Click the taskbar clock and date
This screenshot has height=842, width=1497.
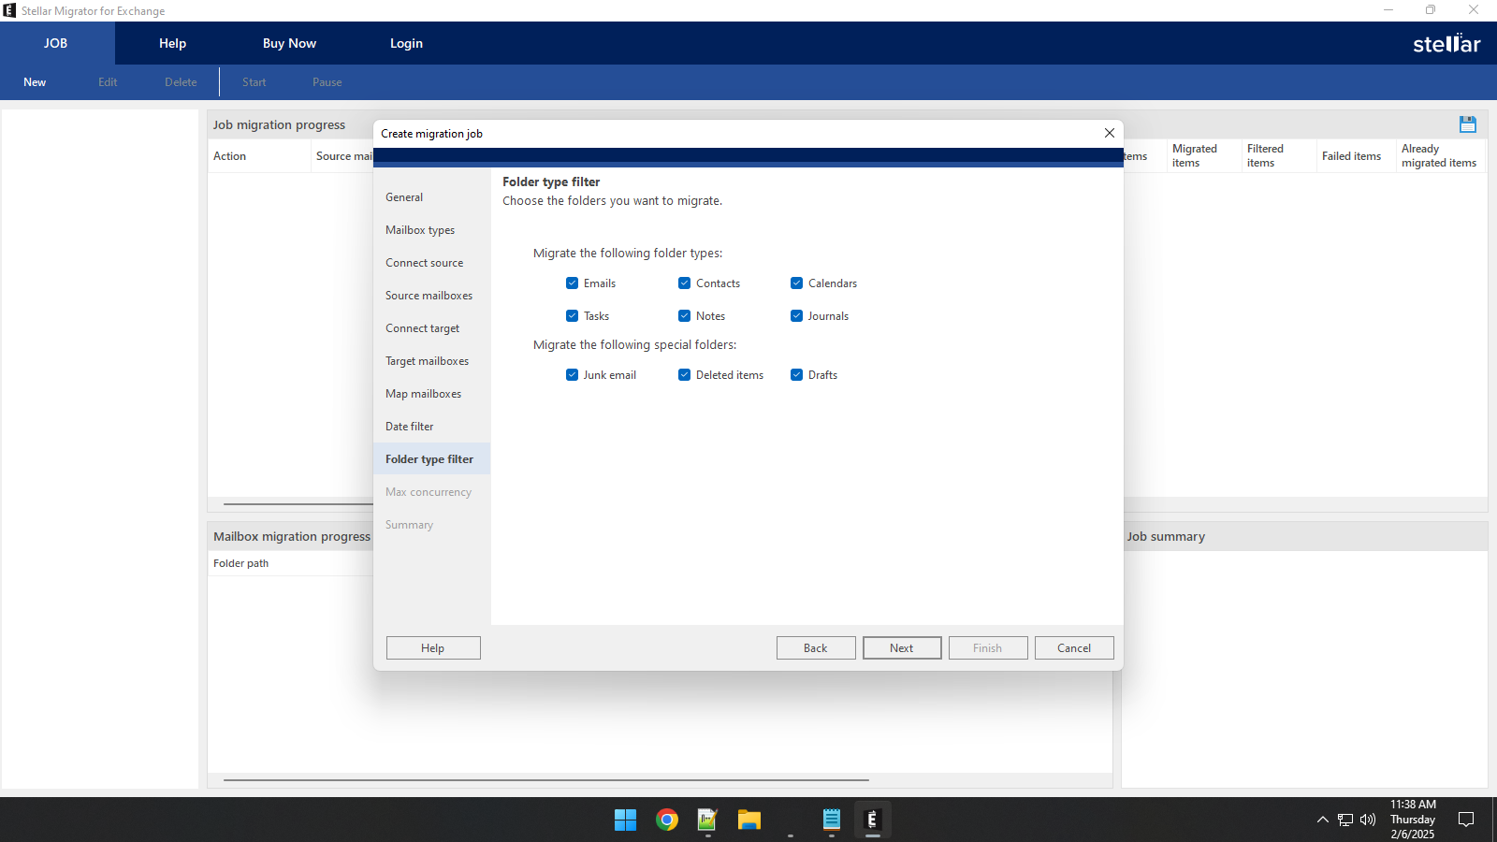(1413, 820)
